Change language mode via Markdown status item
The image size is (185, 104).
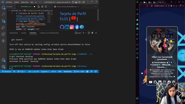pyautogui.click(x=68, y=71)
